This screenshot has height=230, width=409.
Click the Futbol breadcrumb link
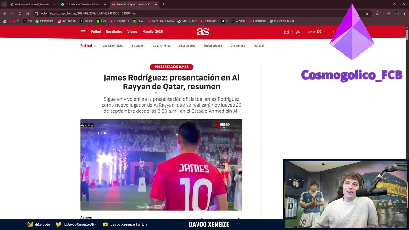pos(86,46)
